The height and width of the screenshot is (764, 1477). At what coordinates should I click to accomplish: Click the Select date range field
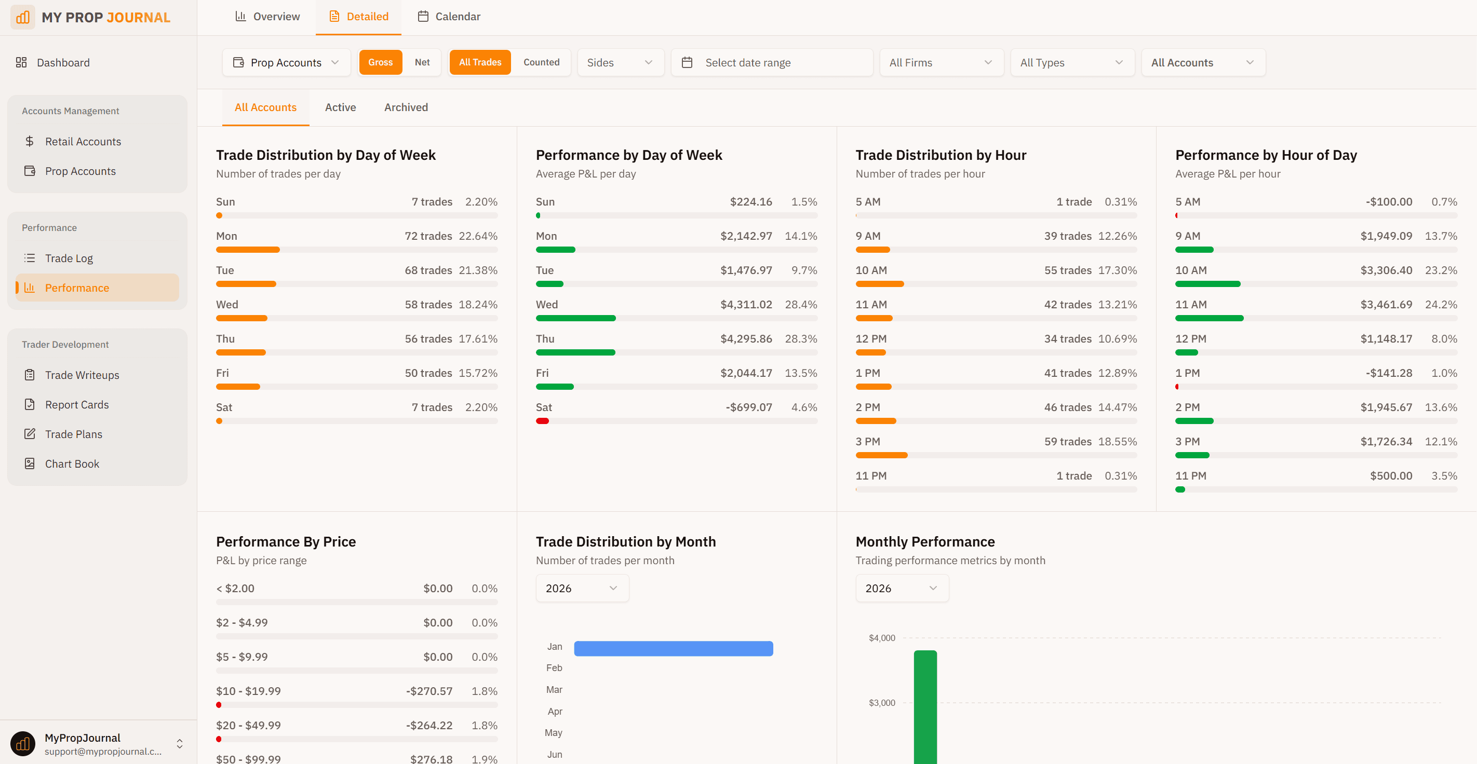[x=772, y=62]
